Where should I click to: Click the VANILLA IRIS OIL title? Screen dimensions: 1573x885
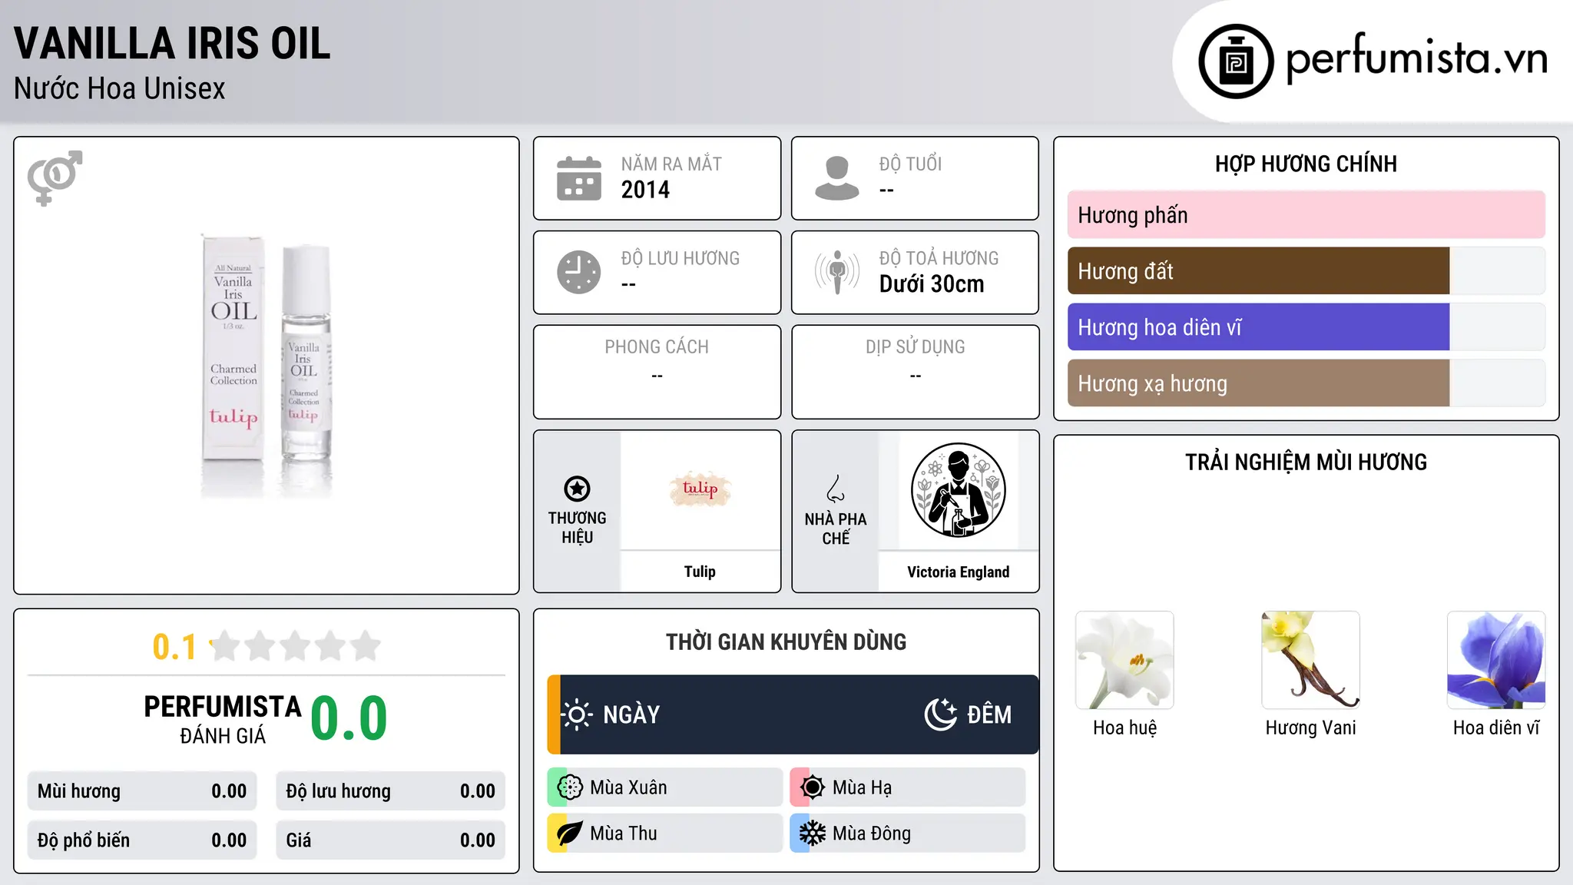pyautogui.click(x=172, y=43)
